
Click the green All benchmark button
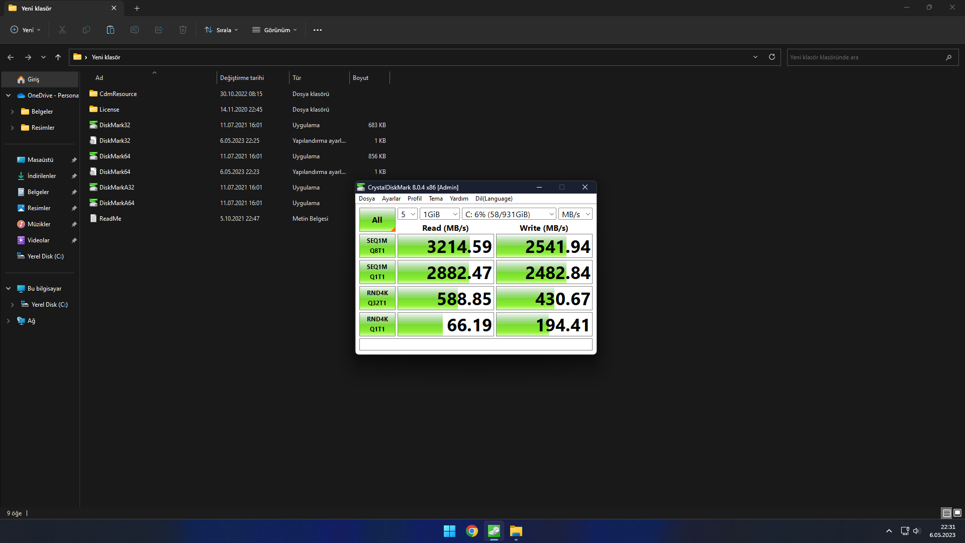coord(377,220)
